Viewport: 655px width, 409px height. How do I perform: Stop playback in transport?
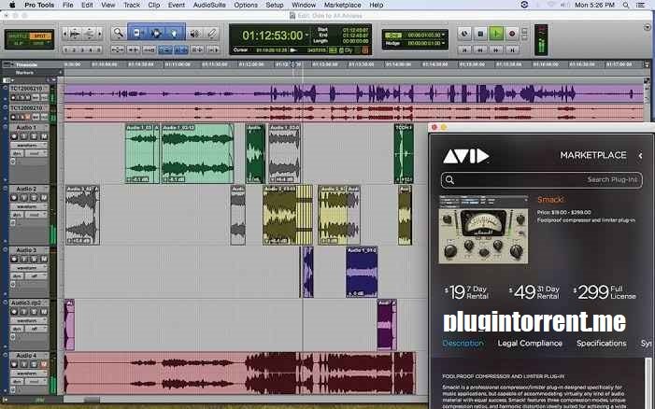point(480,34)
